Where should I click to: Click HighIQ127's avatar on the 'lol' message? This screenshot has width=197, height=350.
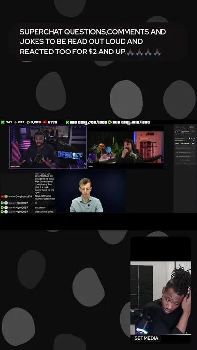click(x=6, y=203)
